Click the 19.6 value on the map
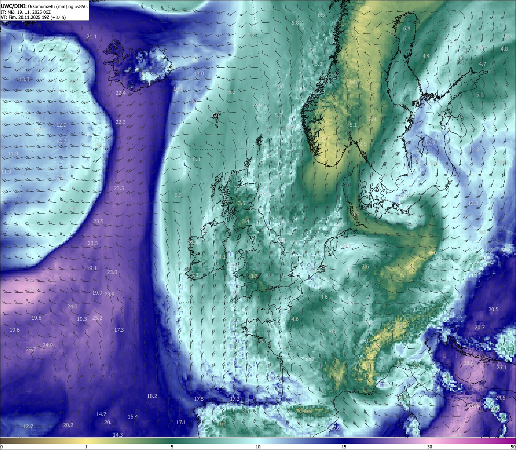This screenshot has height=450, width=516. tap(15, 330)
